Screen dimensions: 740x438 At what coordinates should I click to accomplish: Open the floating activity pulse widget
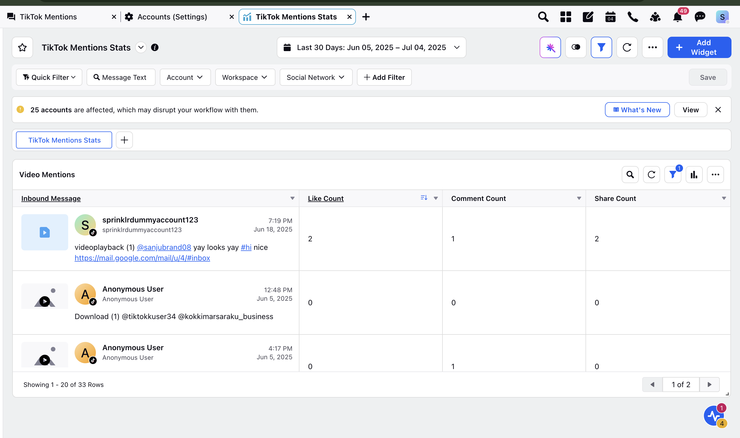(x=714, y=416)
